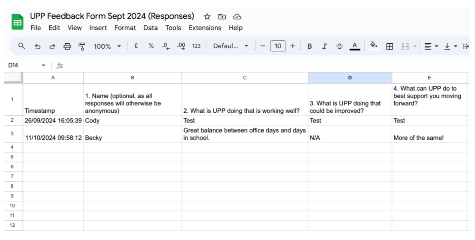Open the Data menu
This screenshot has width=475, height=240.
pyautogui.click(x=151, y=28)
